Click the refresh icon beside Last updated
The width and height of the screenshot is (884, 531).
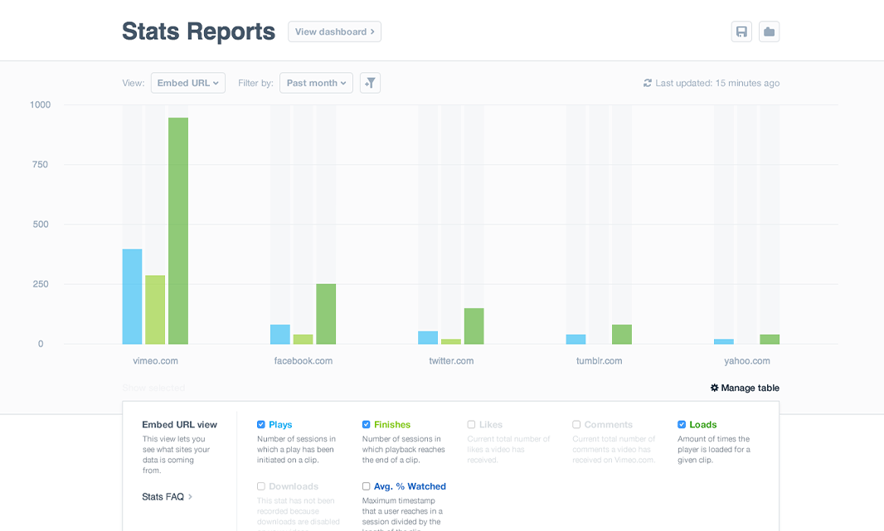[x=648, y=83]
